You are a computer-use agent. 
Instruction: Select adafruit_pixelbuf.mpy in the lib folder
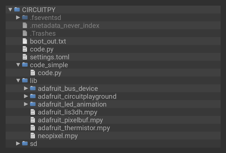70,120
